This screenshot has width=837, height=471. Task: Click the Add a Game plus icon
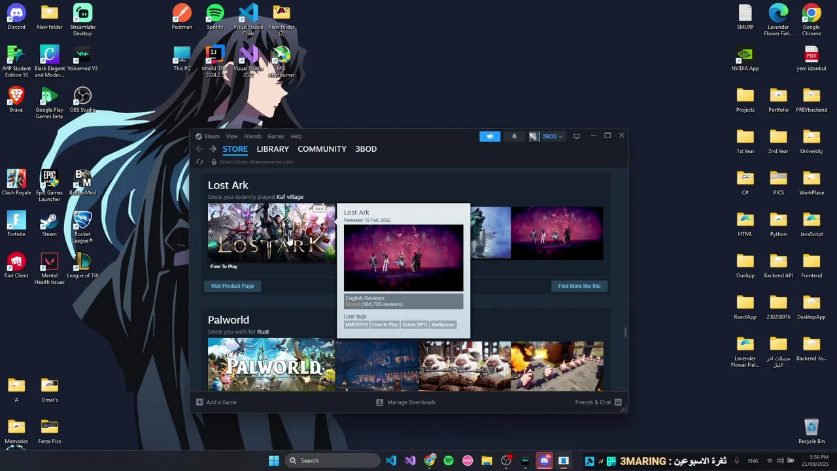[x=199, y=402]
